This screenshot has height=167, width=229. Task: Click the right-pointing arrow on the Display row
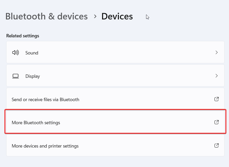click(x=217, y=76)
